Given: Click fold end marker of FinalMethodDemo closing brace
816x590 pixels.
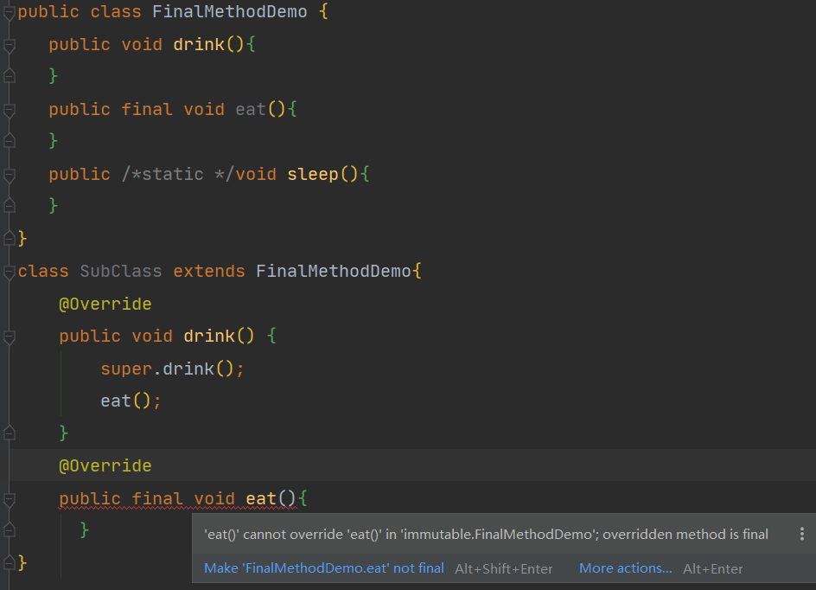Looking at the screenshot, I should (x=9, y=239).
